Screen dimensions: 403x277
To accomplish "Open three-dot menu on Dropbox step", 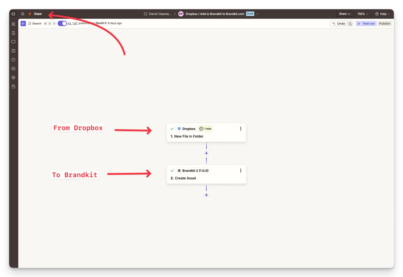I will click(241, 129).
